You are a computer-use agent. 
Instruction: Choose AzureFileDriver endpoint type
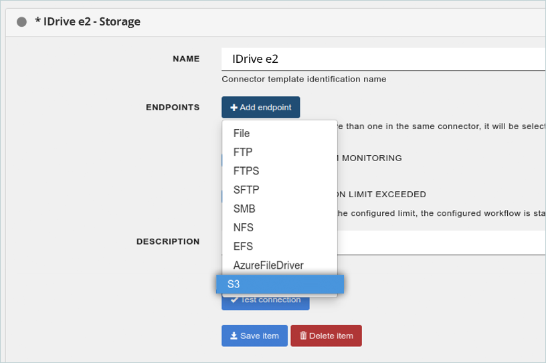click(x=268, y=265)
